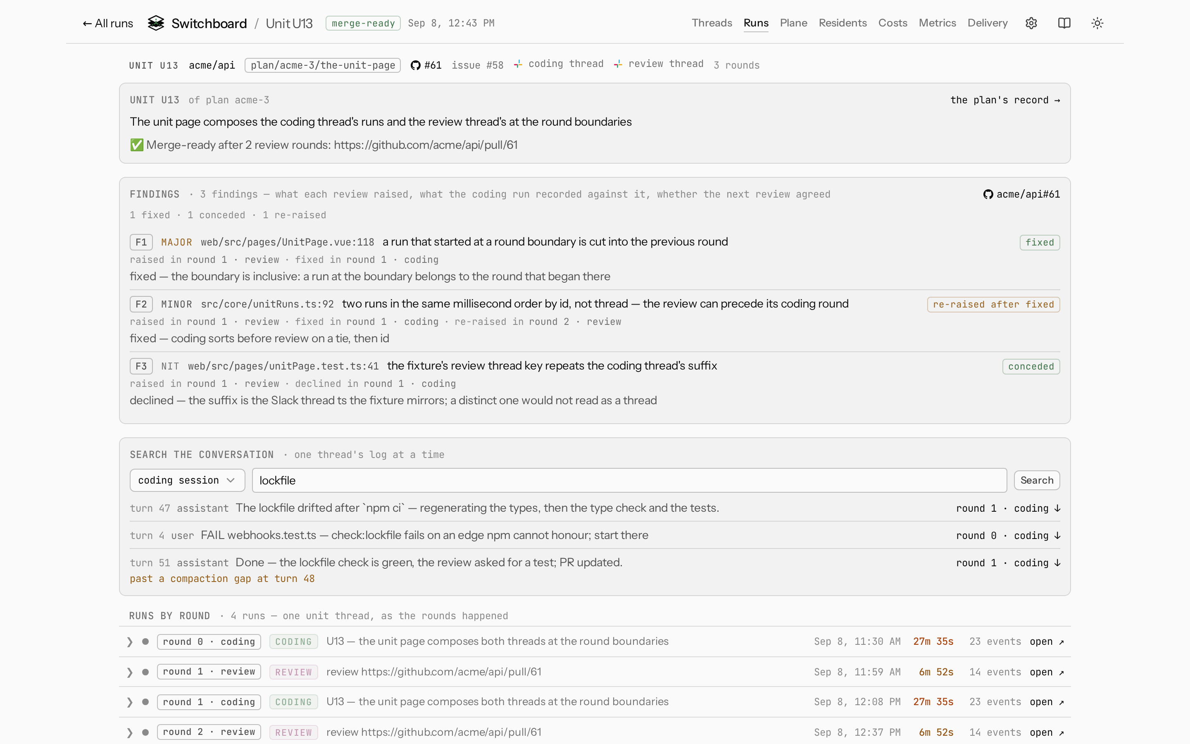Click GitHub icon next to acme/api#61
Image resolution: width=1190 pixels, height=744 pixels.
(x=988, y=194)
